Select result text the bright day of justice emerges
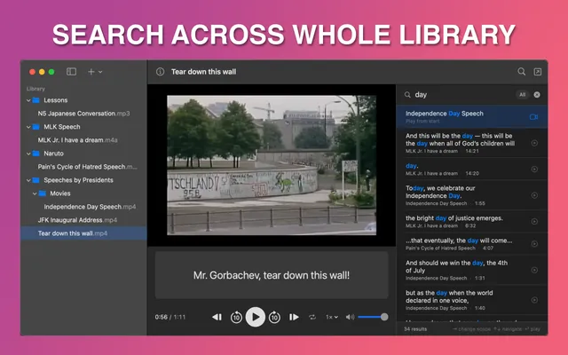 [454, 218]
